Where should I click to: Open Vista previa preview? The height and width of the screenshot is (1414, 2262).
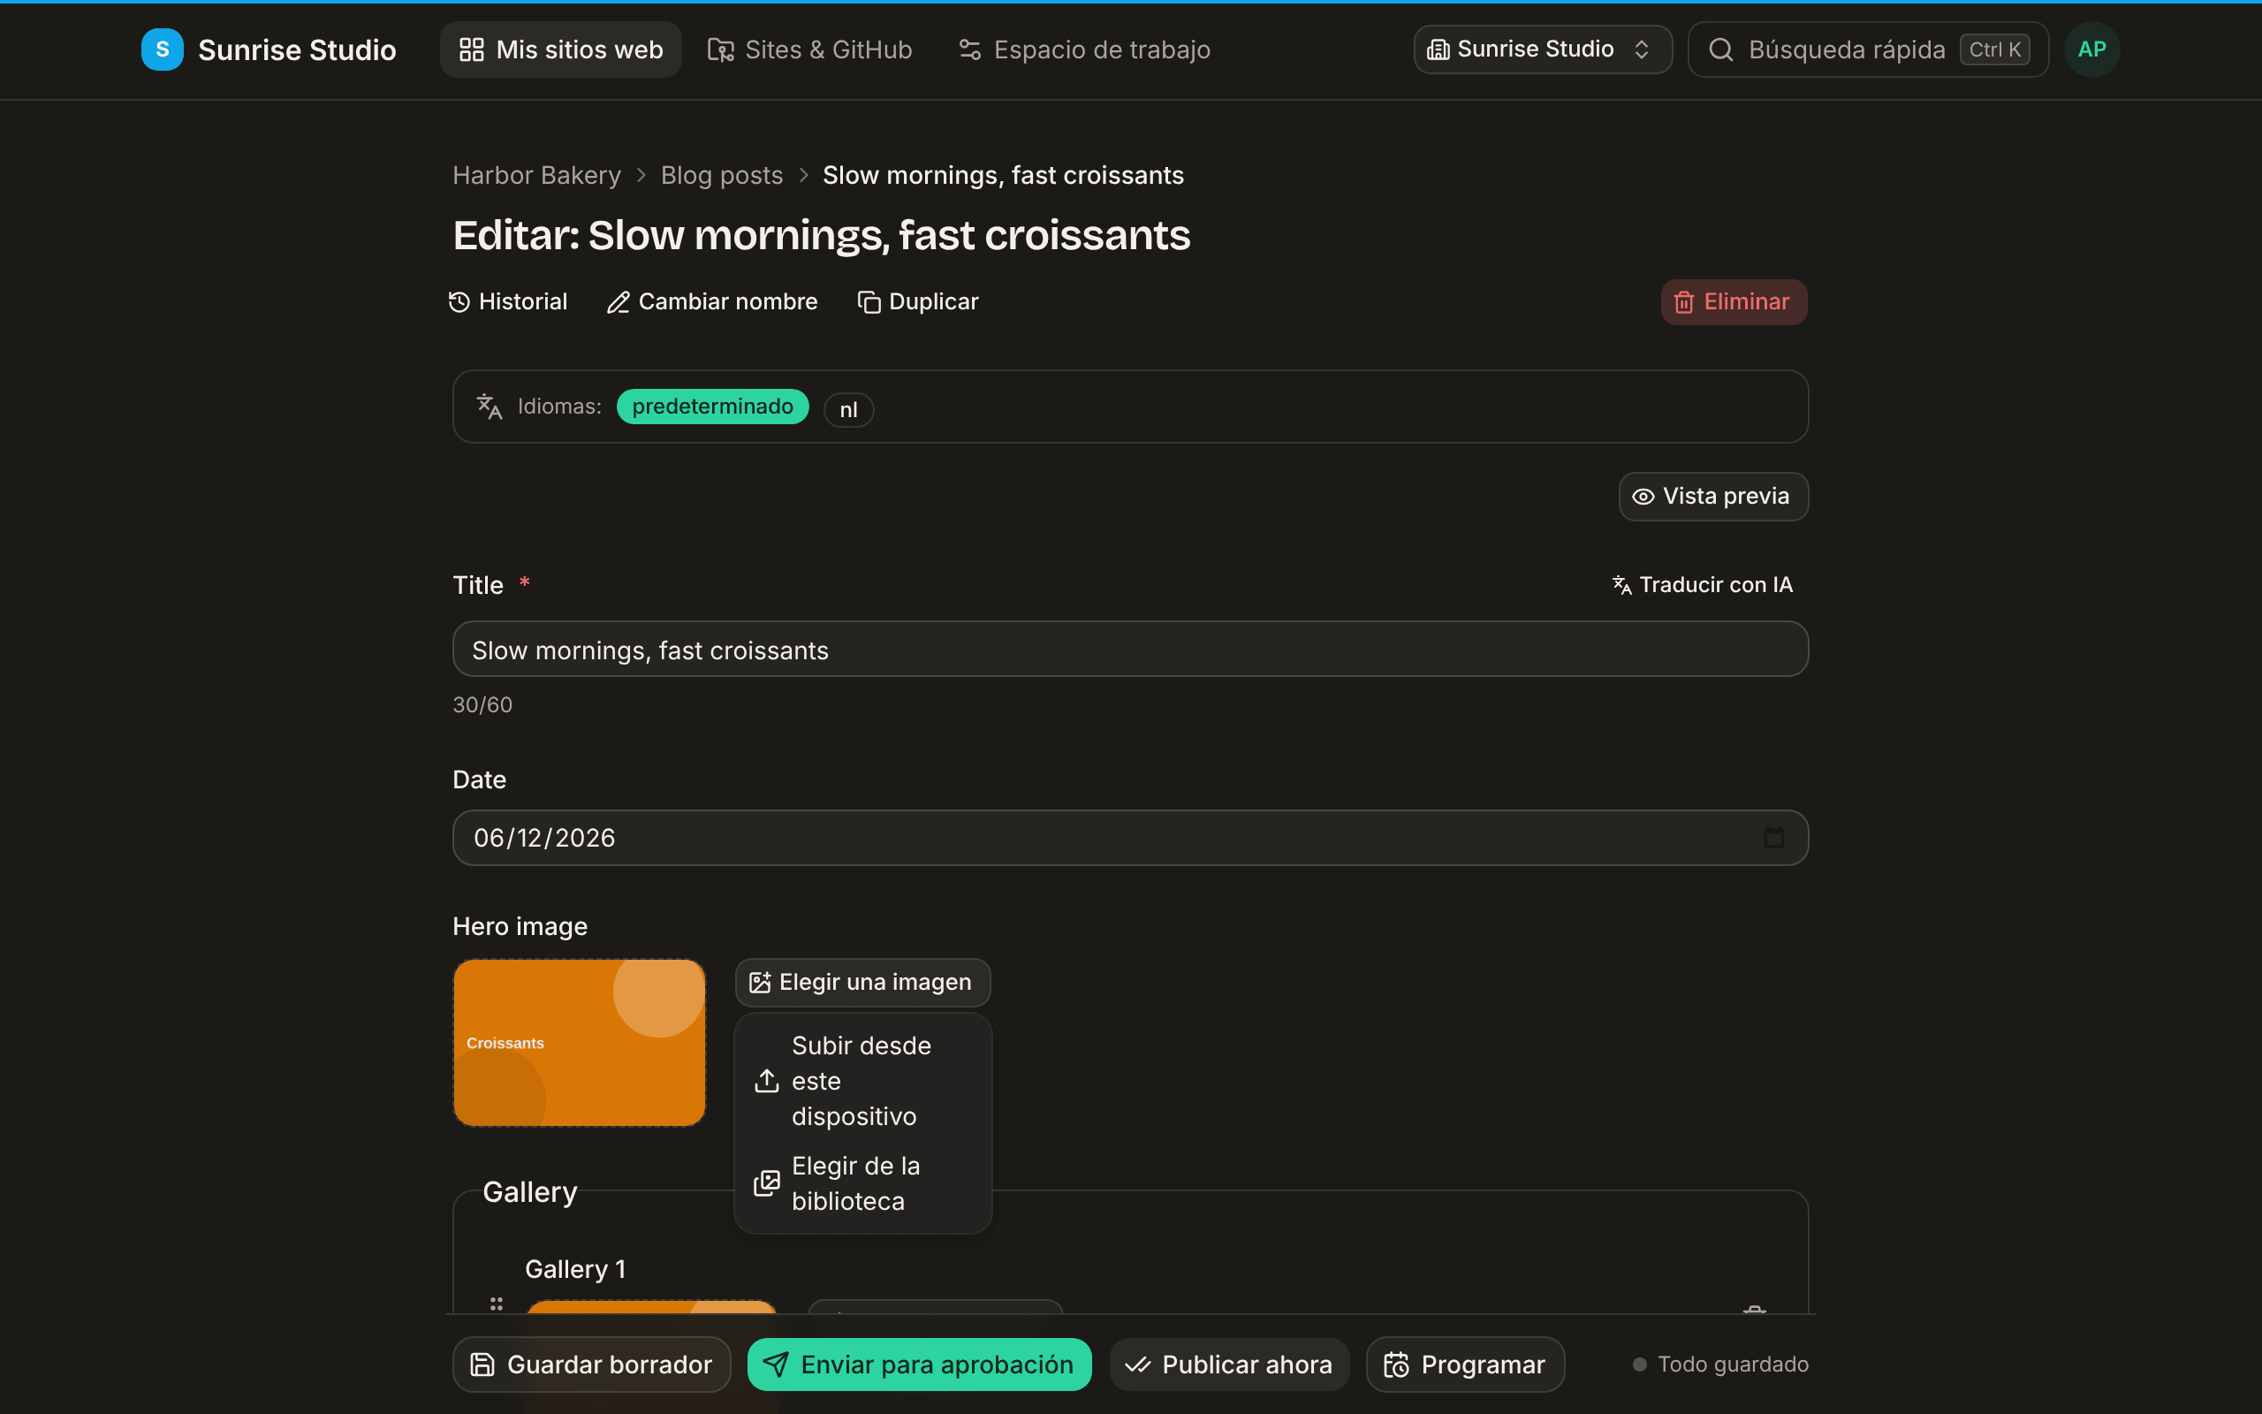point(1712,497)
